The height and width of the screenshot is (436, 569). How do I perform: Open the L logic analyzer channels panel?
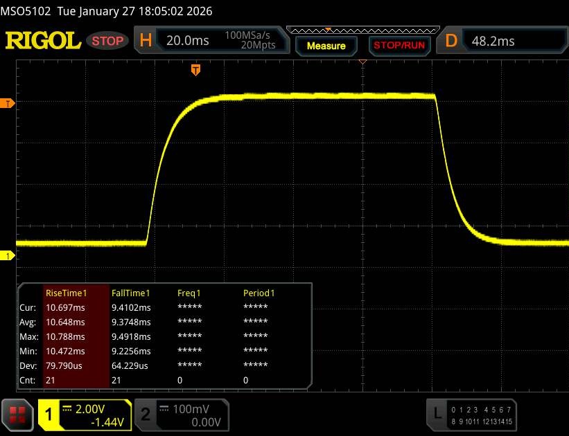(437, 414)
